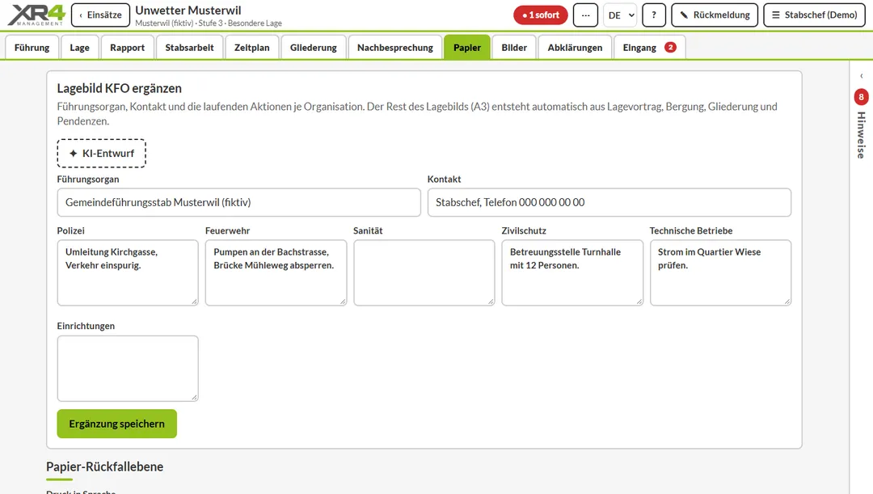Click the 'Unwetter Musterwil' title
Viewport: 873px width, 494px height.
(x=188, y=10)
